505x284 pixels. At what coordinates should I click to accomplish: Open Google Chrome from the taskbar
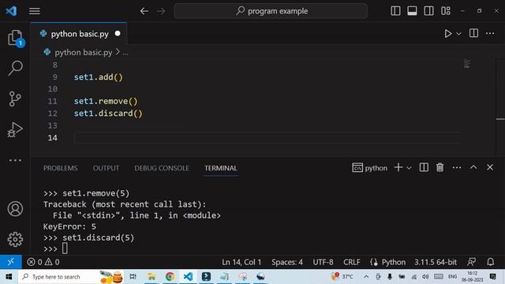(x=170, y=277)
